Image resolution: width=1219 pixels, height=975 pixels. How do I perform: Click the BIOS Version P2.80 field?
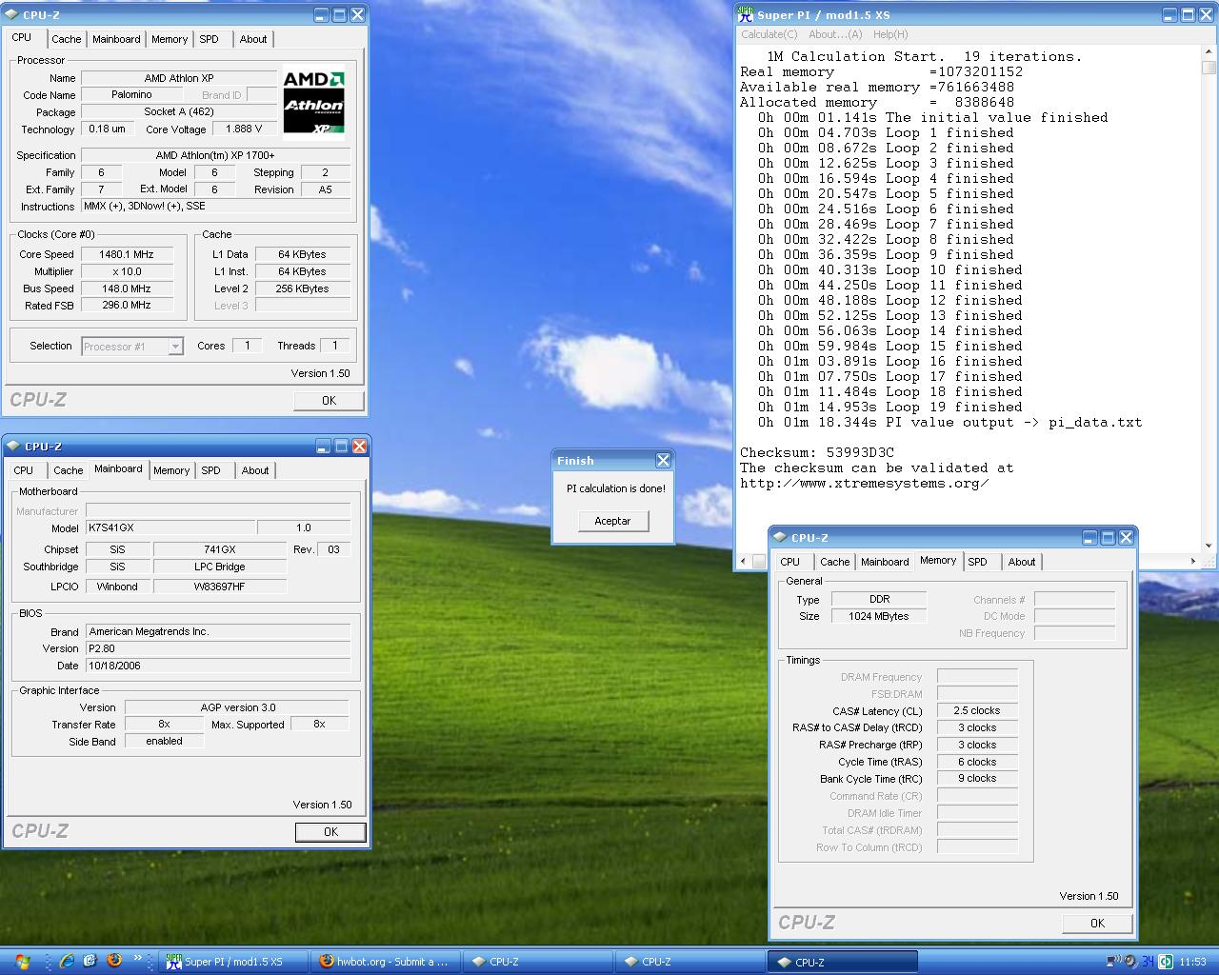(x=218, y=648)
